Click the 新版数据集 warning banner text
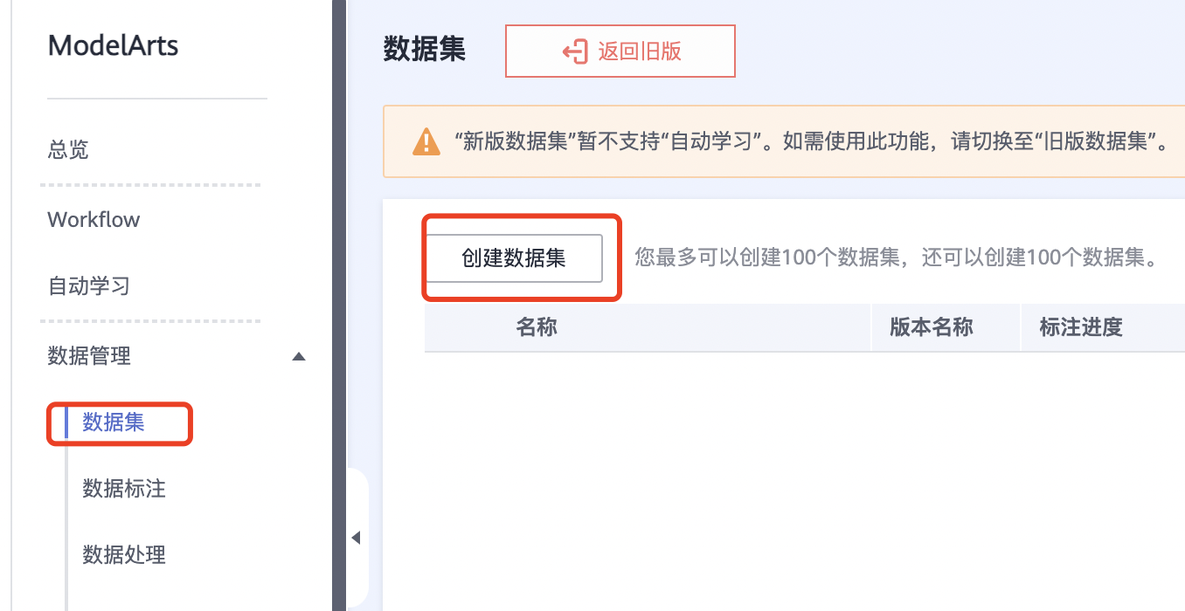Screen dimensions: 1185x611 click(x=814, y=142)
